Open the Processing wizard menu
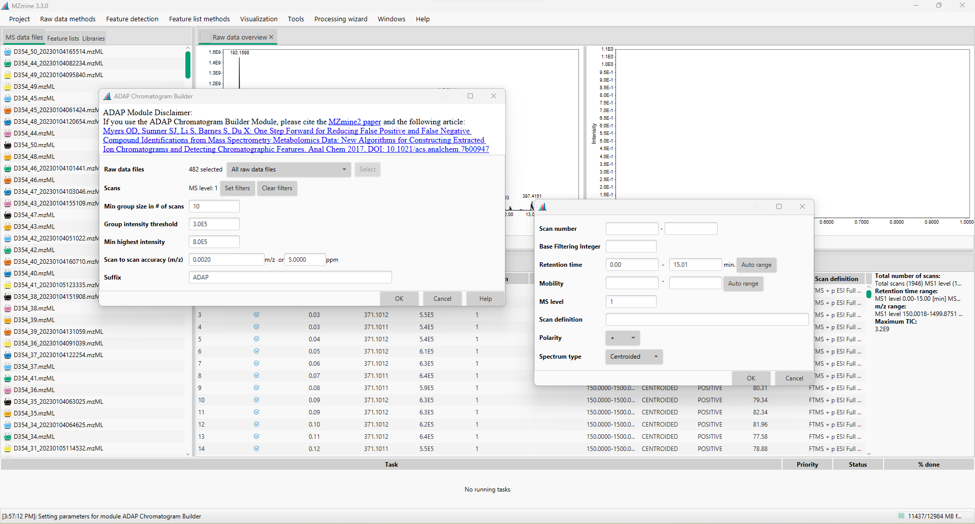The height and width of the screenshot is (524, 975). click(x=341, y=19)
